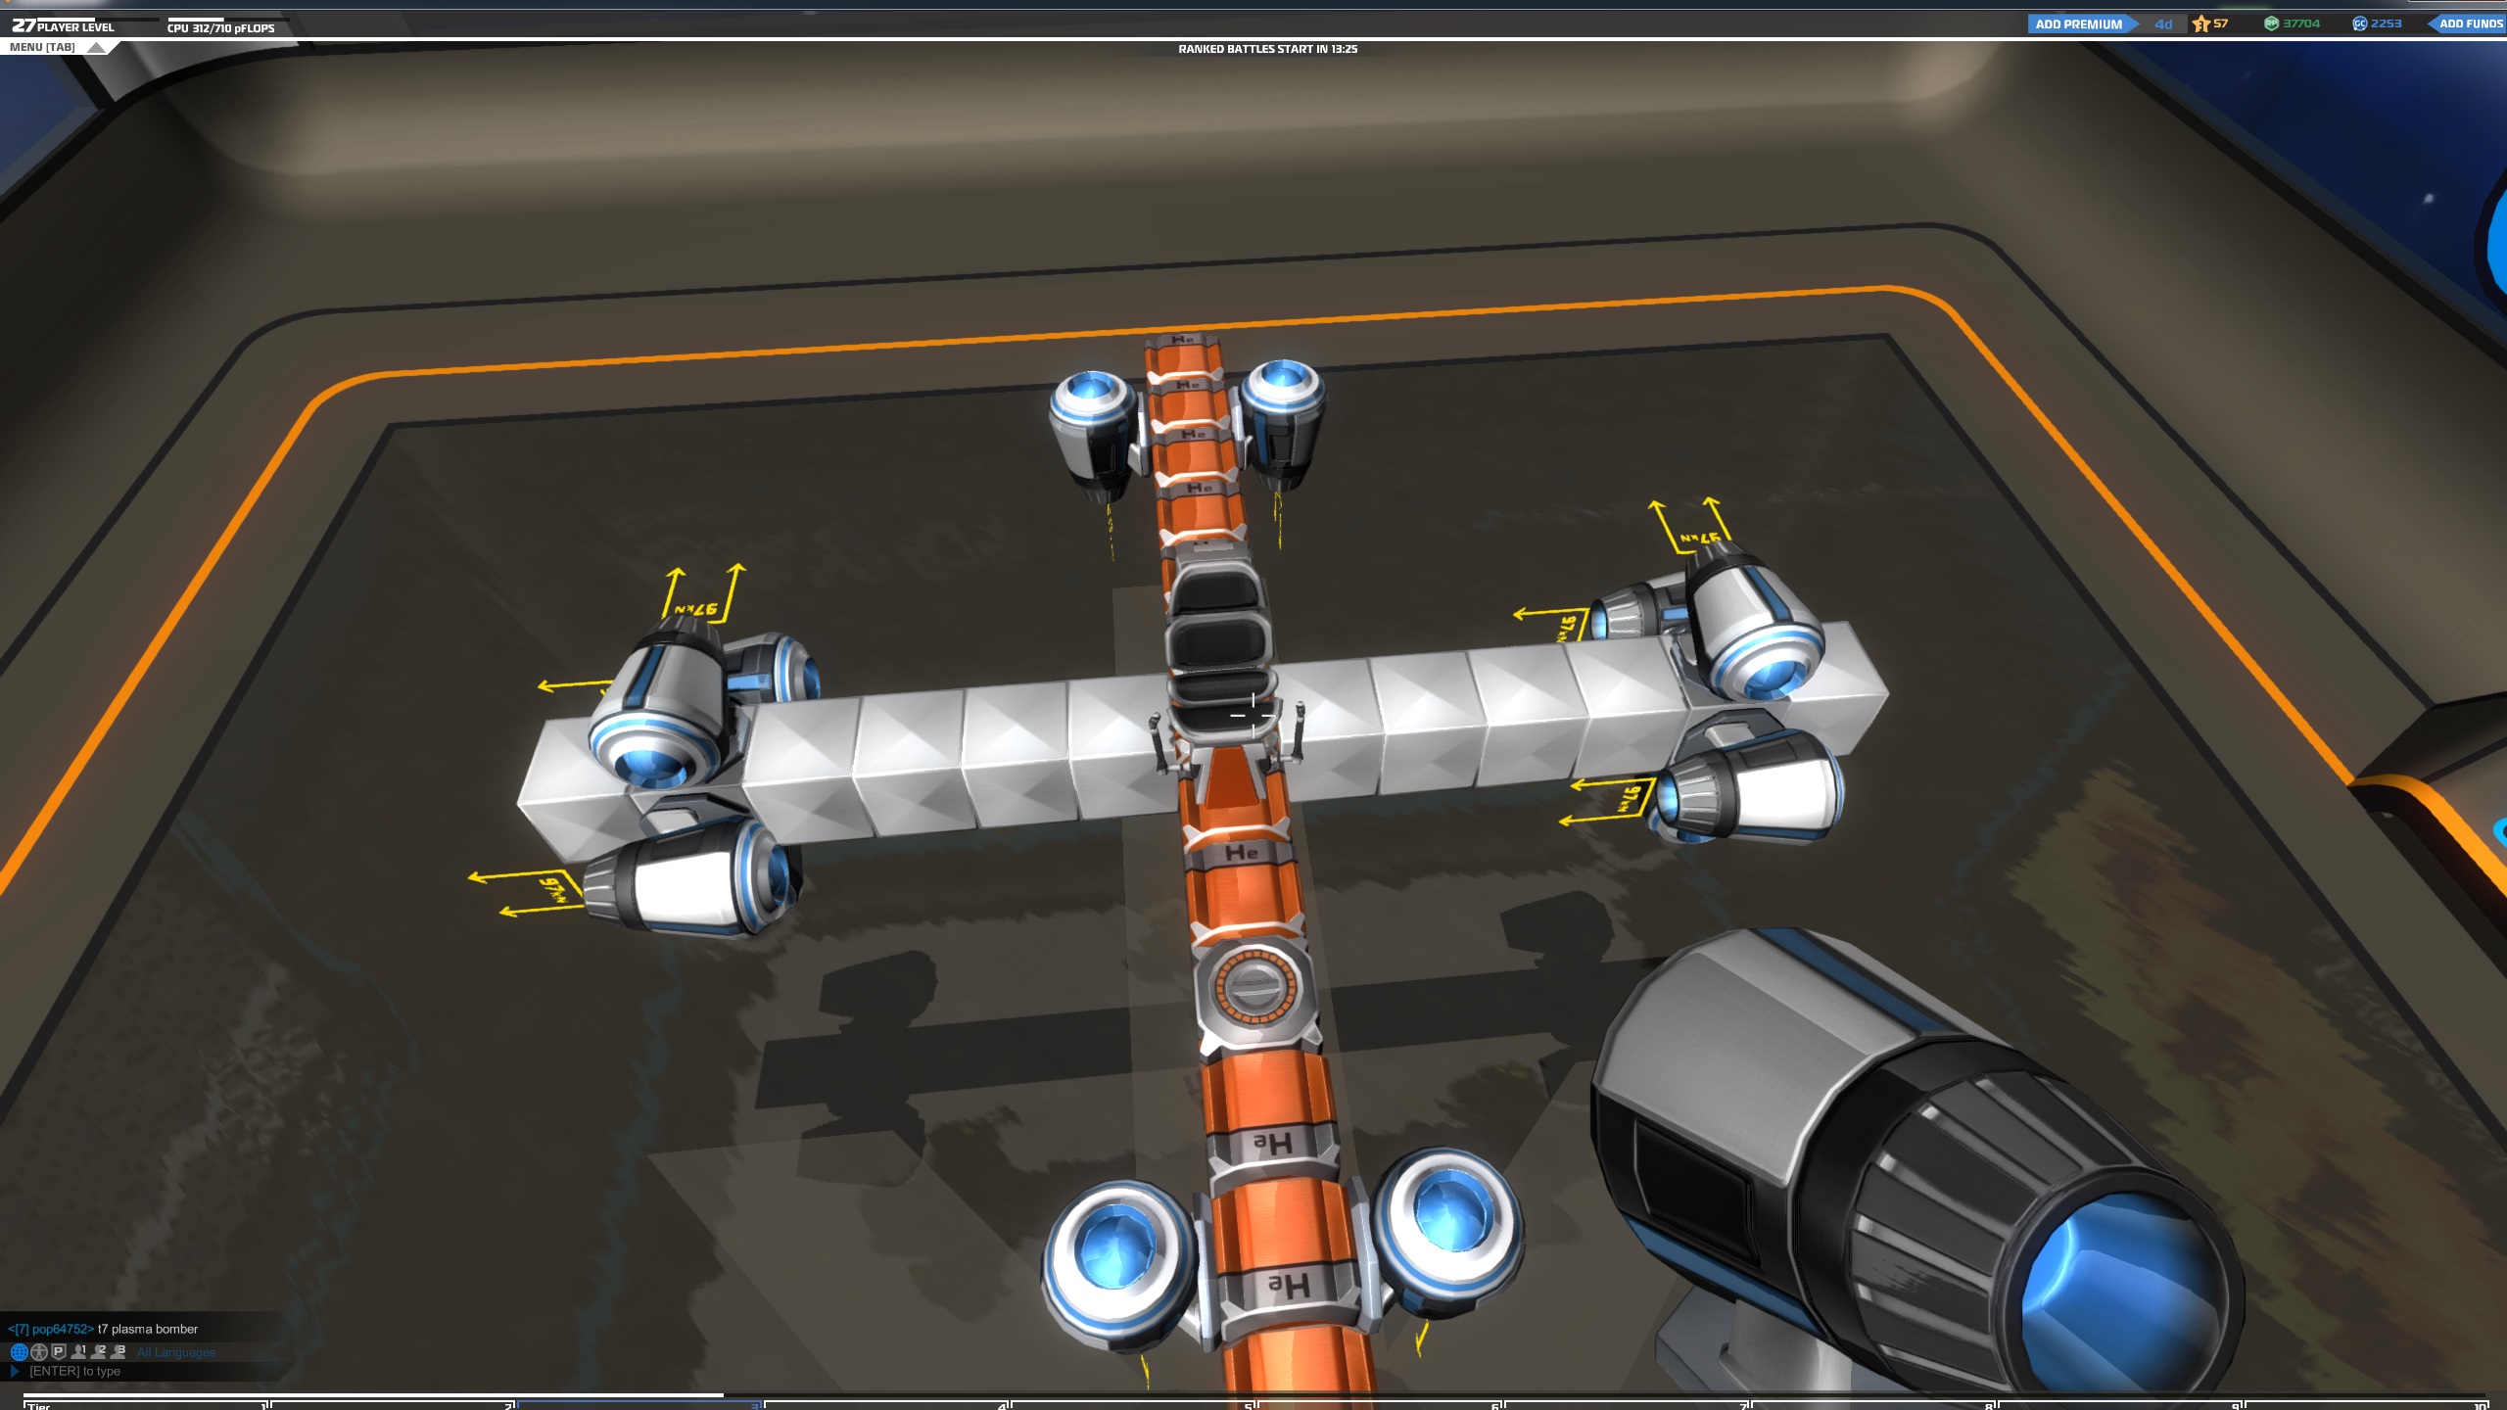Click the player level progress bar

pyautogui.click(x=98, y=19)
